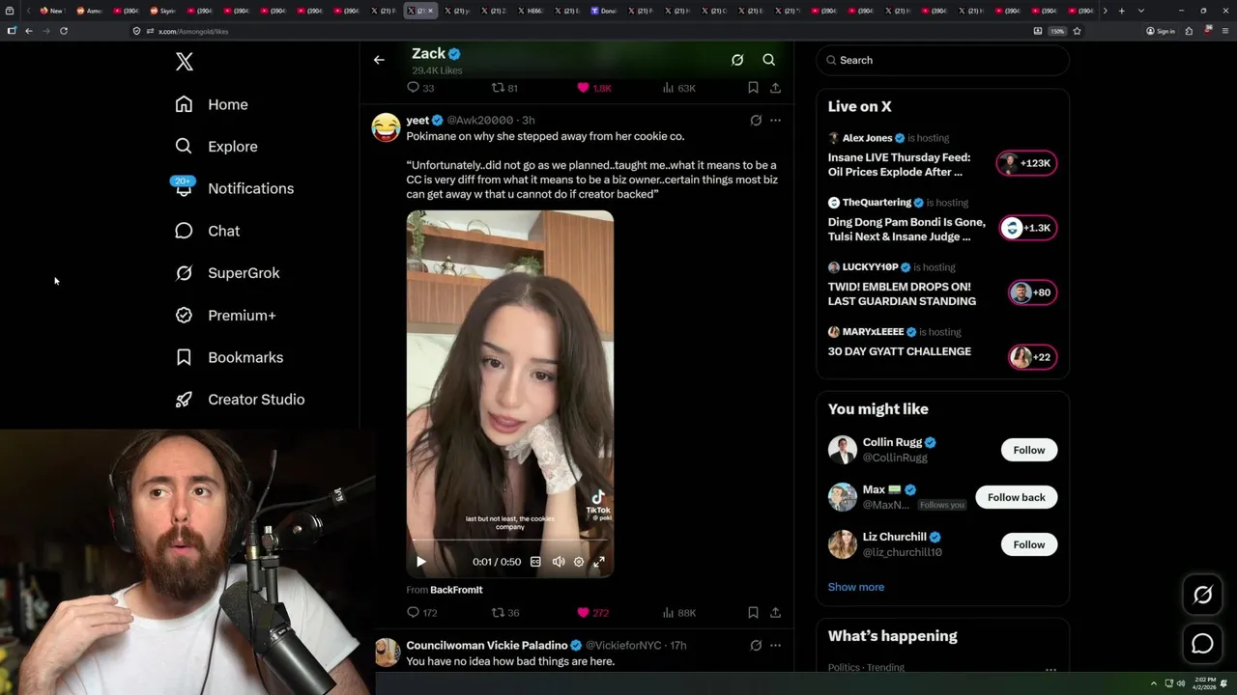
Task: Open the floating messages chat button
Action: pyautogui.click(x=1203, y=644)
